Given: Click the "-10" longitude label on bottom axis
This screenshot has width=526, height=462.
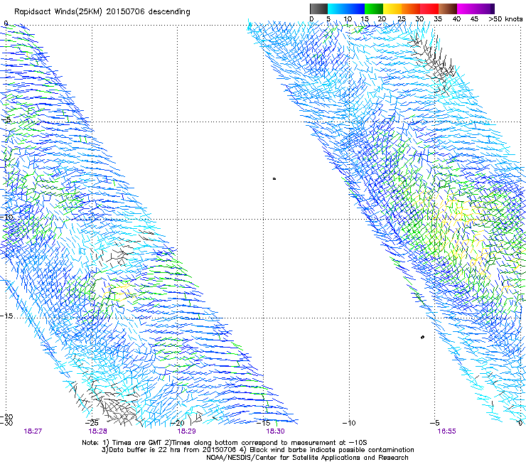Looking at the screenshot, I should (349, 423).
